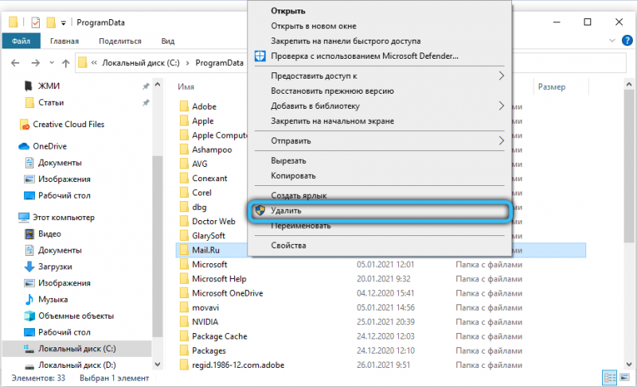Sort by the Размер column header
Screen dimensions: 637x387
[x=551, y=87]
